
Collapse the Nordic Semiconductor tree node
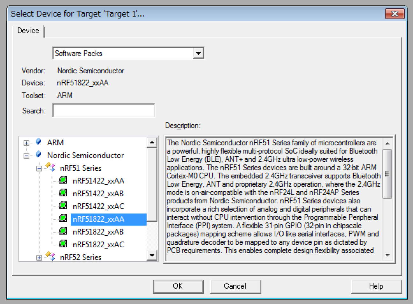[26, 156]
